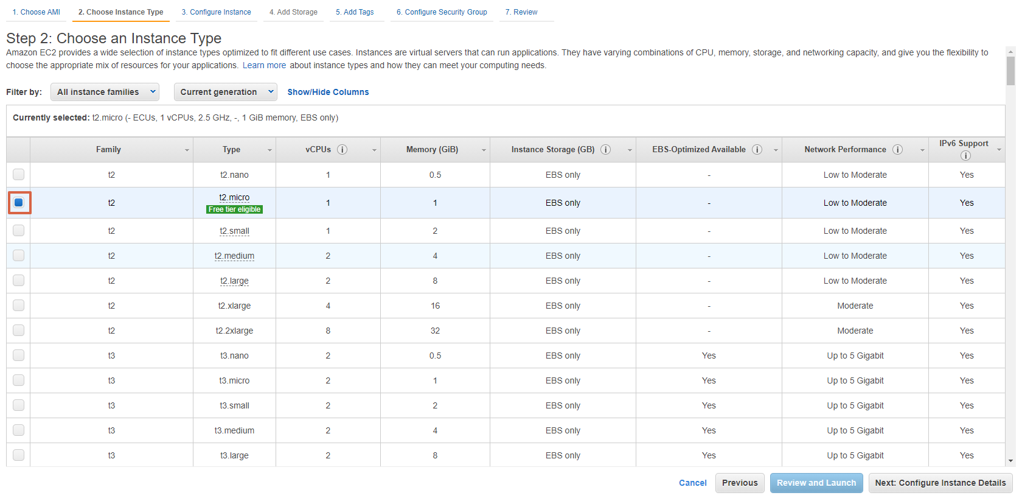This screenshot has width=1022, height=501.
Task: Click the Cancel link
Action: click(x=693, y=483)
